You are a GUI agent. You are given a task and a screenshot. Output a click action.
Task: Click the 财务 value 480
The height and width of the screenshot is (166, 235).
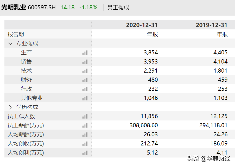[x=153, y=80]
